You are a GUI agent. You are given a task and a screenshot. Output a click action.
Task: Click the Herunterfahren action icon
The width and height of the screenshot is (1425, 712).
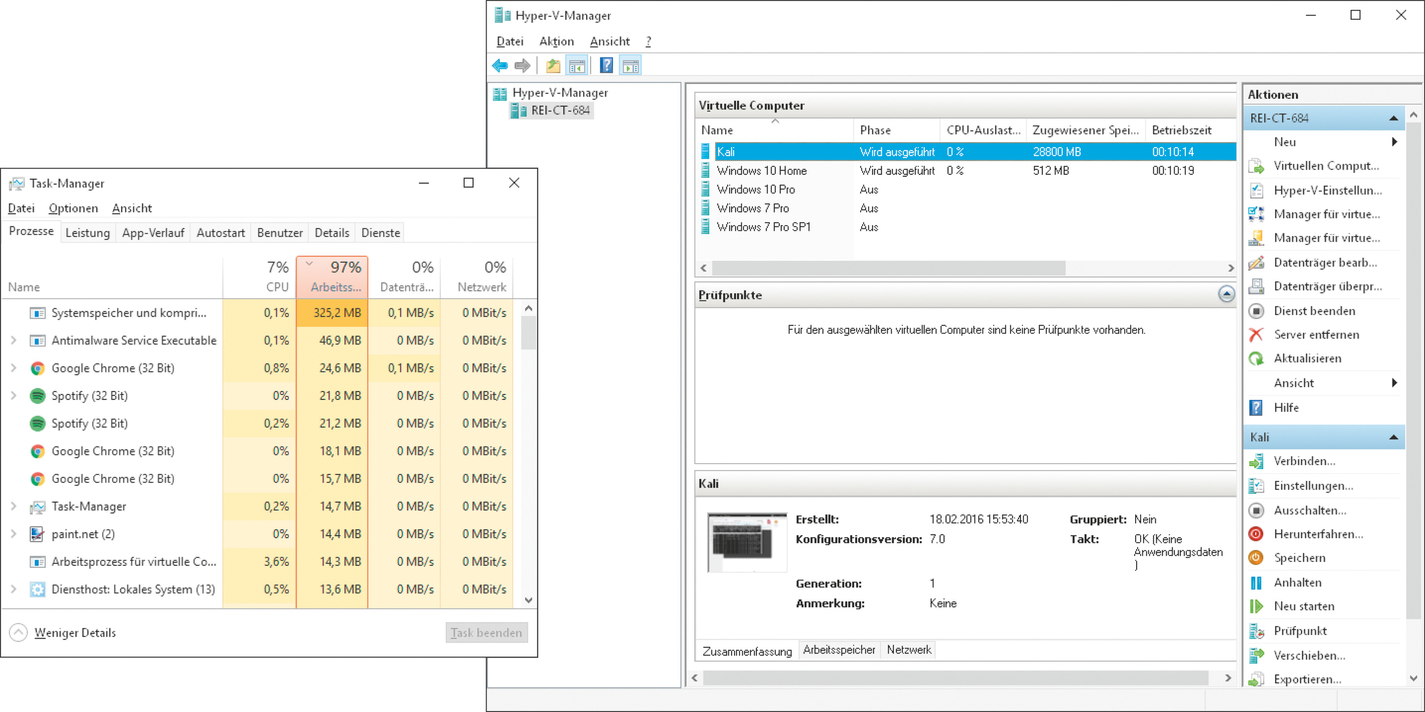1256,534
